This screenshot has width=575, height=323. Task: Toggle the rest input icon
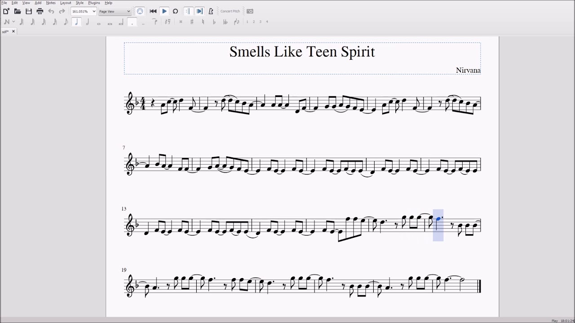click(x=168, y=22)
